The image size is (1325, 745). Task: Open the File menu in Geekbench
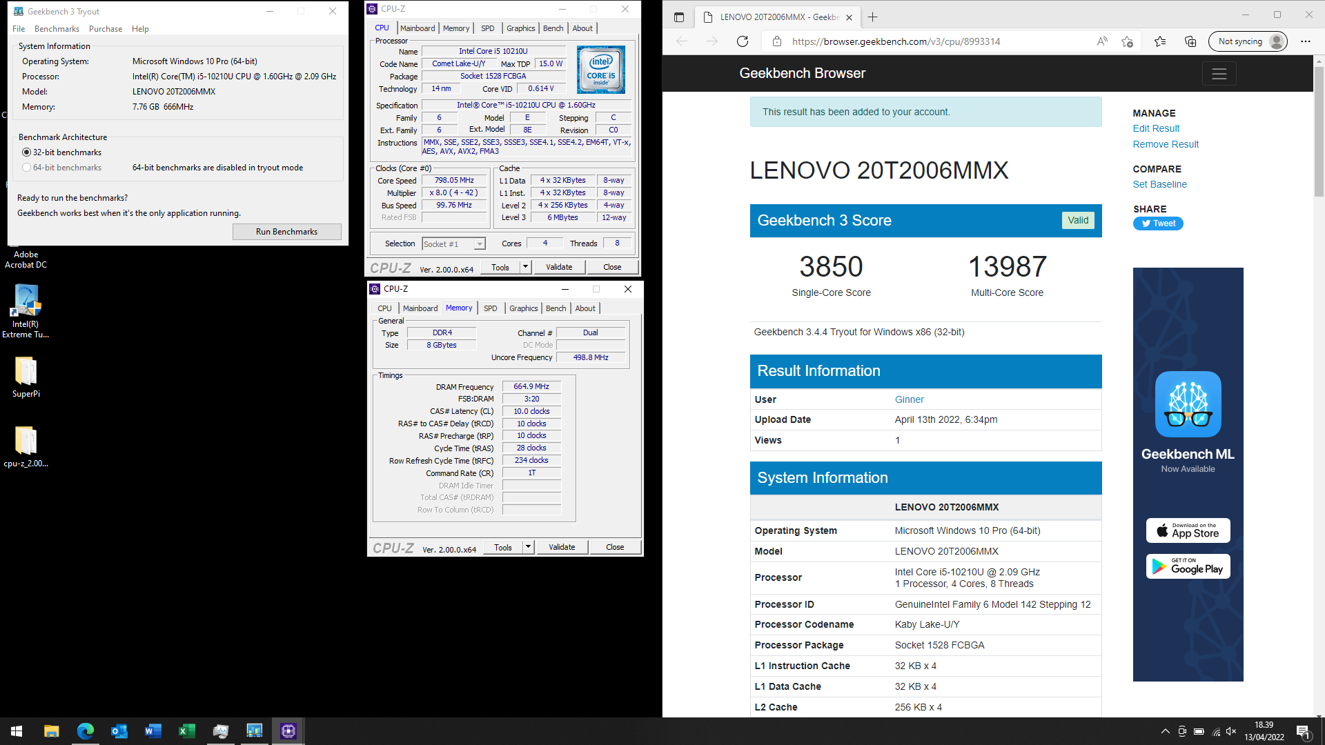pos(19,29)
